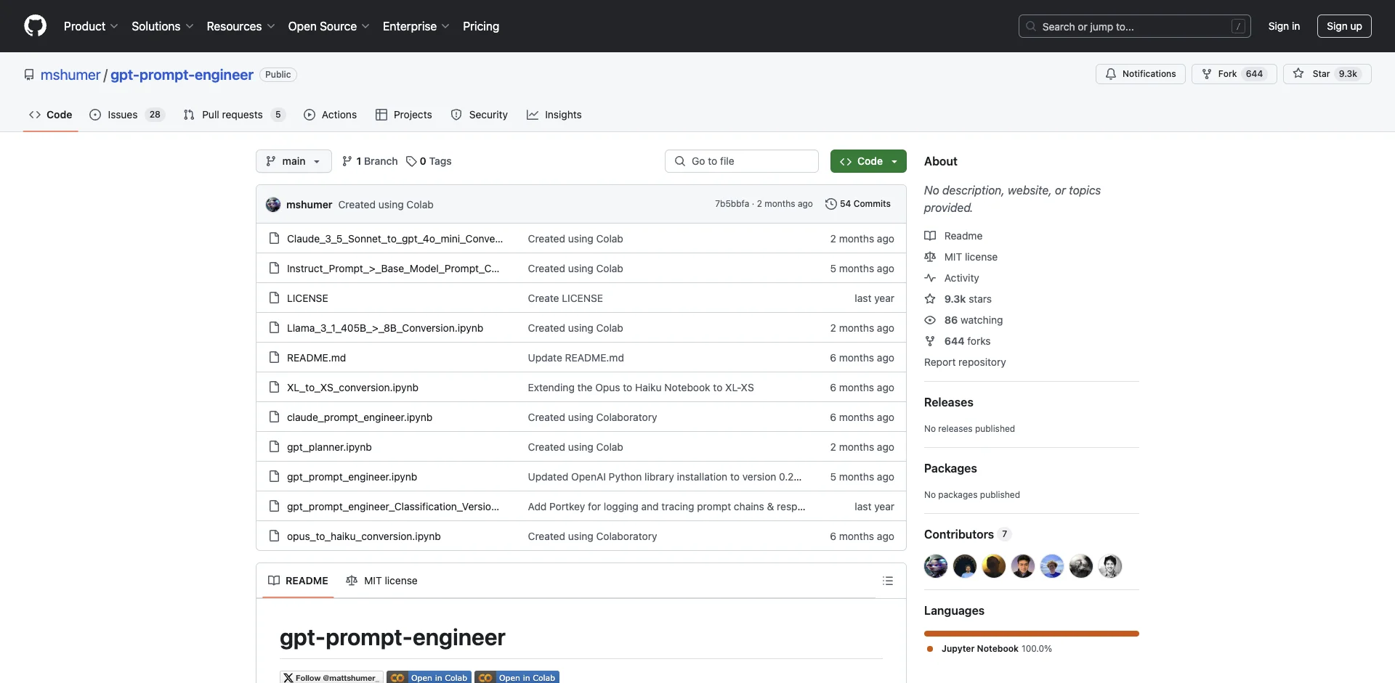Go to the Pricing page
The image size is (1395, 683).
tap(481, 26)
